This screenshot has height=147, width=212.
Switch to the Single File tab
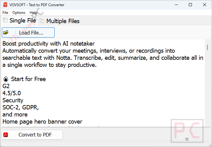pos(19,21)
